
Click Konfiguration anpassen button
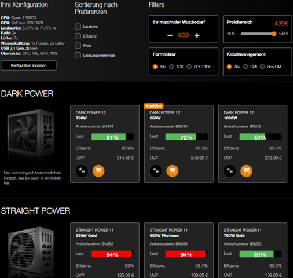(x=29, y=65)
